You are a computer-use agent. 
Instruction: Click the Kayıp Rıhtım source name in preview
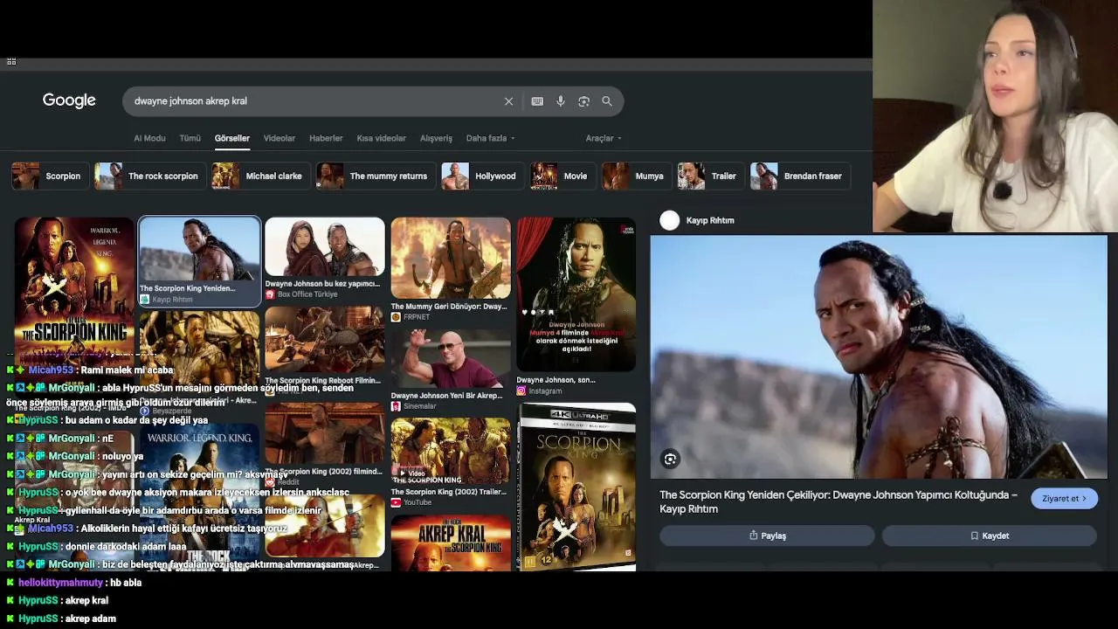710,220
